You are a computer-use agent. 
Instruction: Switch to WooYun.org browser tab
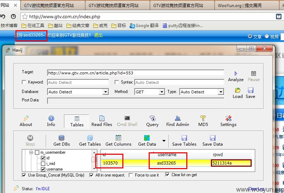coord(246,5)
